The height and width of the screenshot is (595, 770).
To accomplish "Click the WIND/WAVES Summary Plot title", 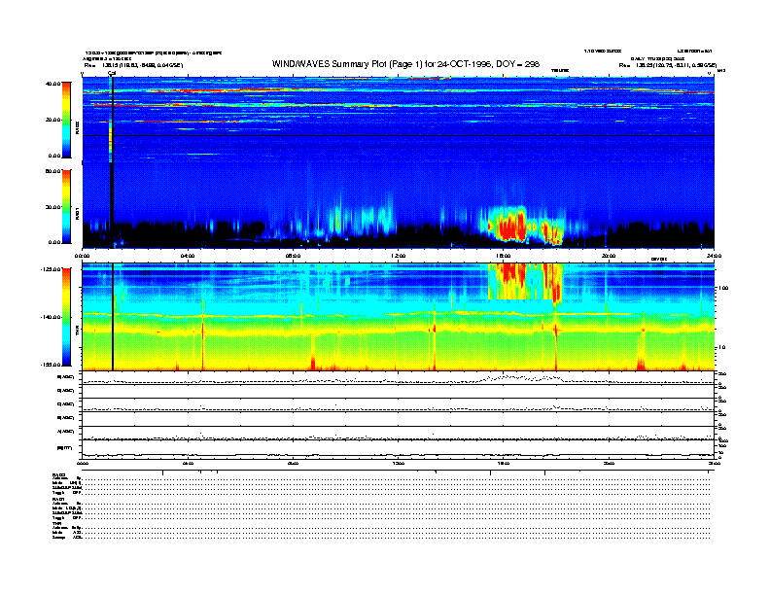I will click(x=405, y=64).
